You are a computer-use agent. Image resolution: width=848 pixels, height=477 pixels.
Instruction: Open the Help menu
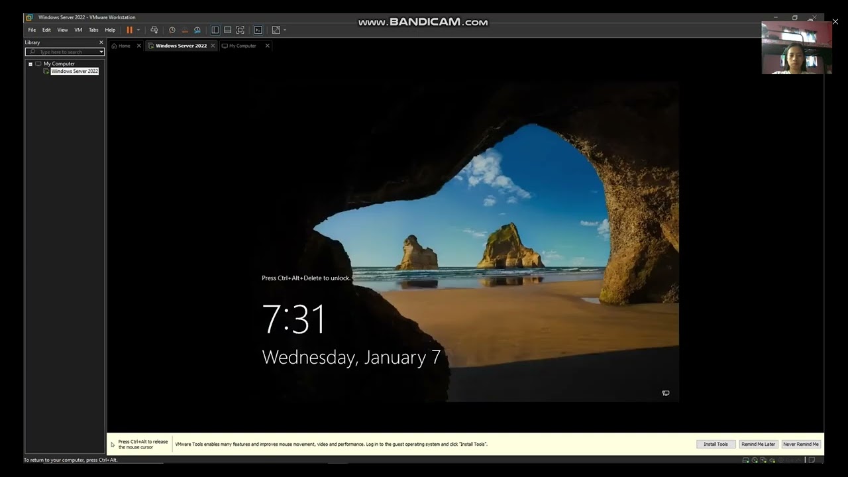click(110, 30)
